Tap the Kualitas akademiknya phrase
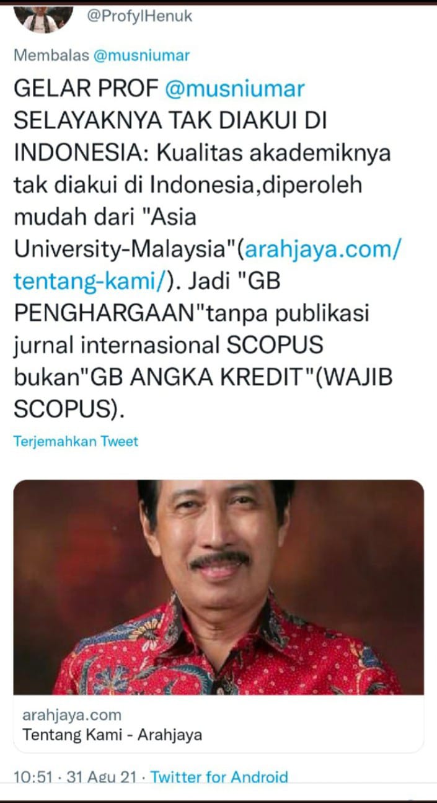 [x=273, y=153]
